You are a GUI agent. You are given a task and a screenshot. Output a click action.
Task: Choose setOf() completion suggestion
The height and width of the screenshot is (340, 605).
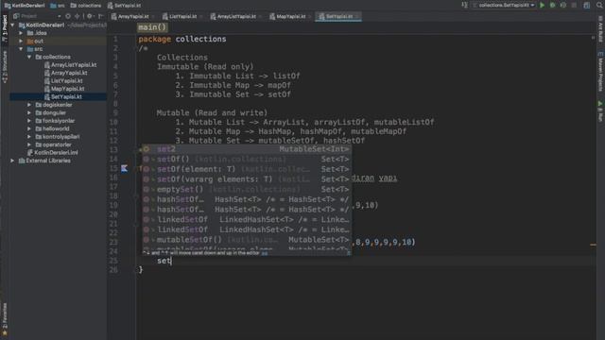coord(247,160)
